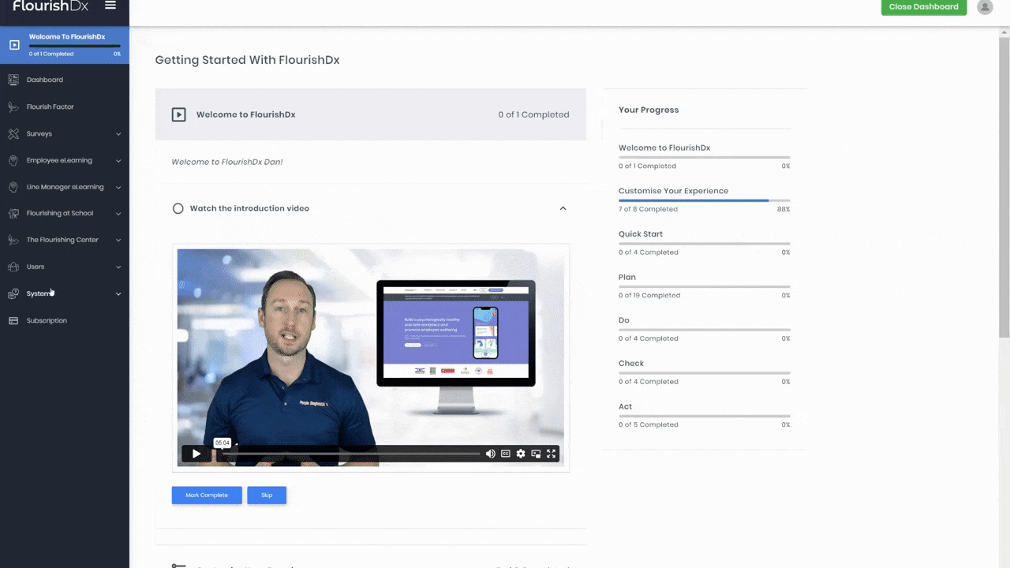
Task: Click the Customise Your Experience progress bar
Action: coord(704,200)
